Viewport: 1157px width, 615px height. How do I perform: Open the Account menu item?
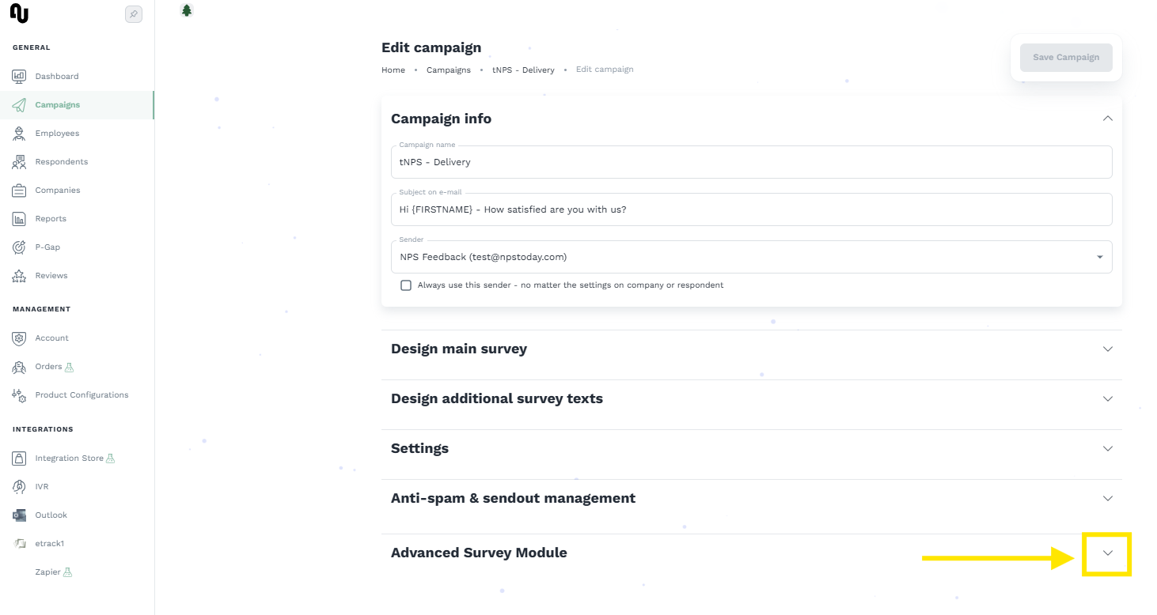click(51, 338)
